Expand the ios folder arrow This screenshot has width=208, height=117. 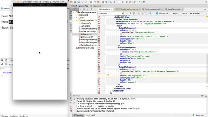point(76,18)
